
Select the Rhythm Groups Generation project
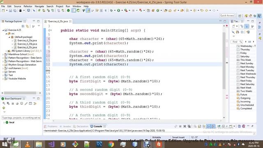tap(22, 65)
